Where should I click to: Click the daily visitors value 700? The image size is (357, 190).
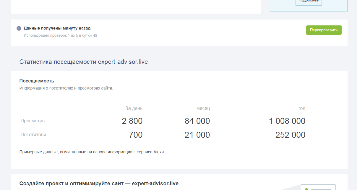(x=136, y=135)
